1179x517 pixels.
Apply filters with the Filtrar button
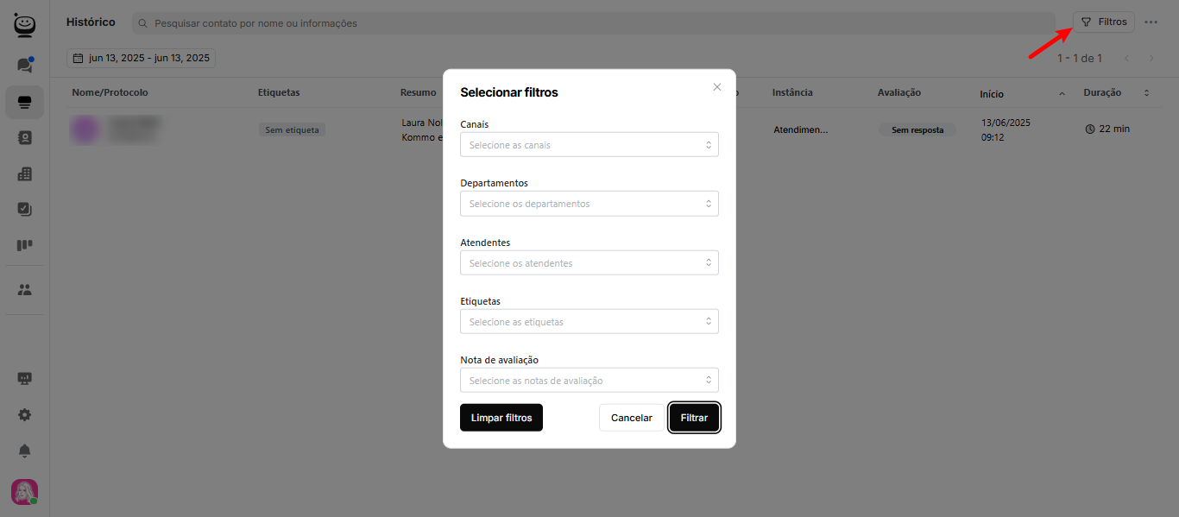[694, 418]
